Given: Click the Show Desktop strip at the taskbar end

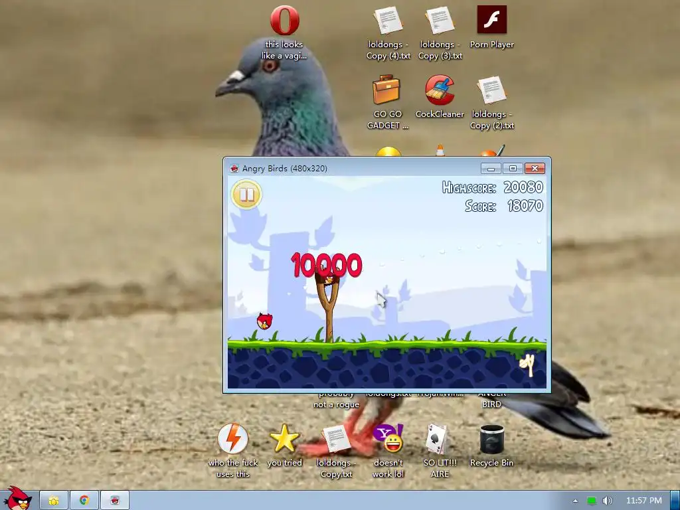Looking at the screenshot, I should coord(675,501).
